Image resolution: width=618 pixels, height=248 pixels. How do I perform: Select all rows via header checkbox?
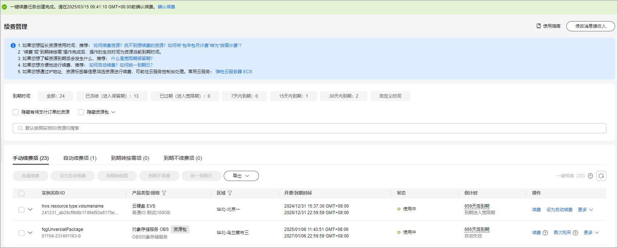pos(21,193)
